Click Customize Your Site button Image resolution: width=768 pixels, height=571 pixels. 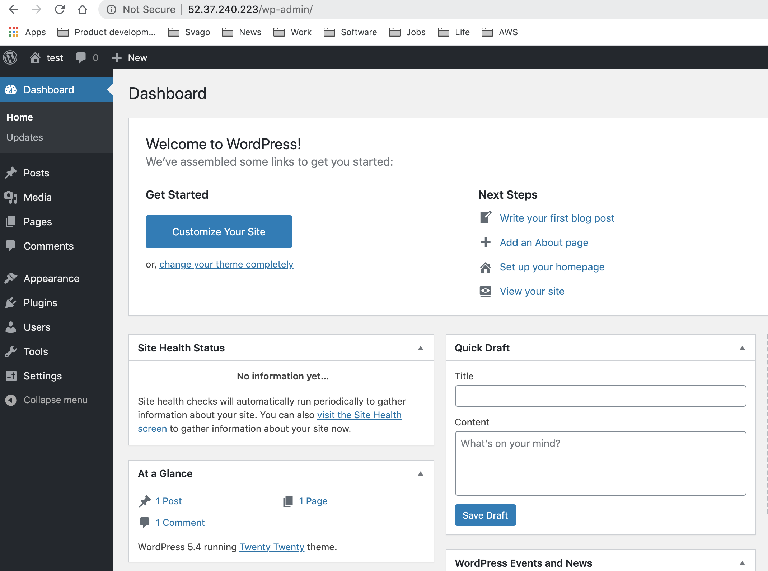[219, 232]
